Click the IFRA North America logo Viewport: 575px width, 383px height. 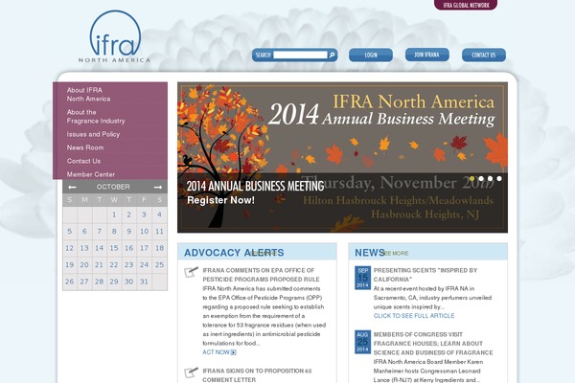[114, 36]
